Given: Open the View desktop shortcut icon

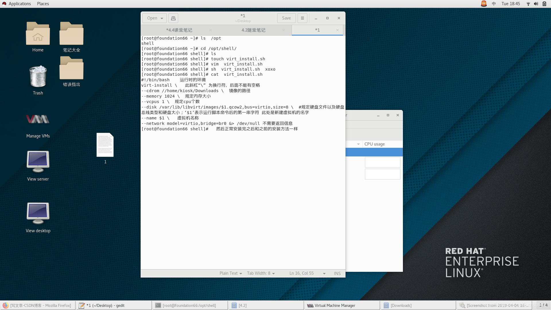Looking at the screenshot, I should pos(38,213).
